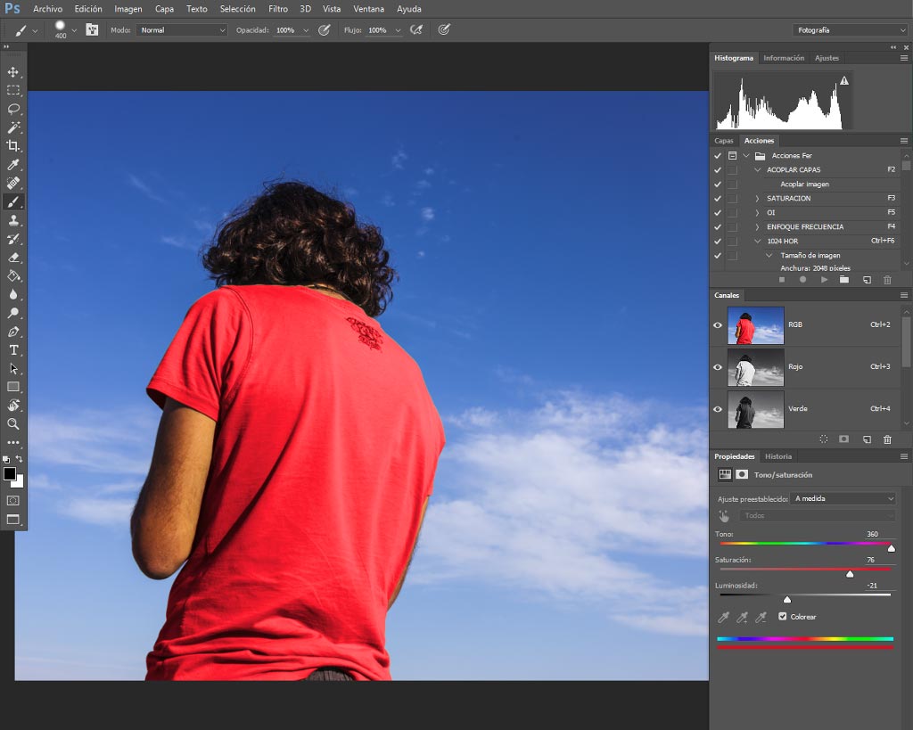Select the Magic Wand tool
The width and height of the screenshot is (913, 730).
coord(12,127)
